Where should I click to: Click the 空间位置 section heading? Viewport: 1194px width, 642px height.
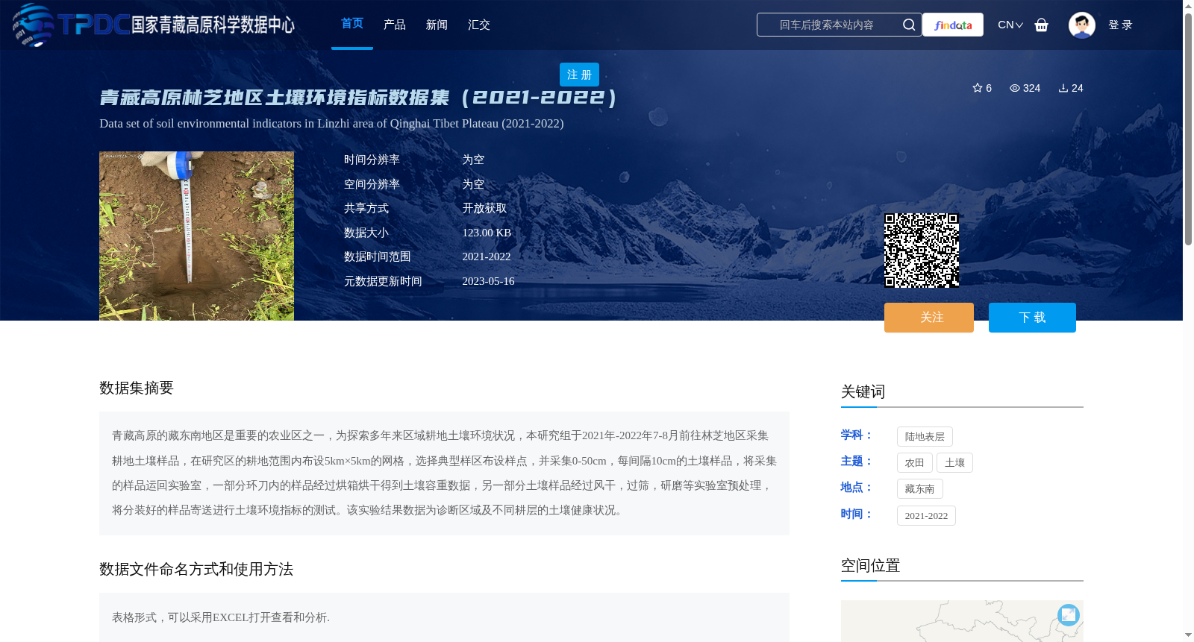(x=870, y=565)
